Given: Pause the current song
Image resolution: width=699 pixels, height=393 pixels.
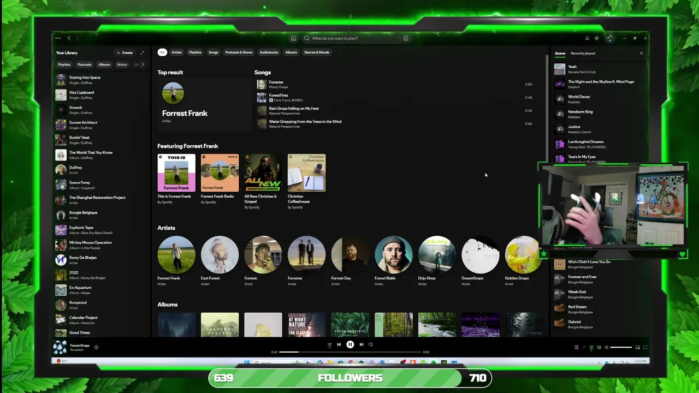Looking at the screenshot, I should click(350, 344).
